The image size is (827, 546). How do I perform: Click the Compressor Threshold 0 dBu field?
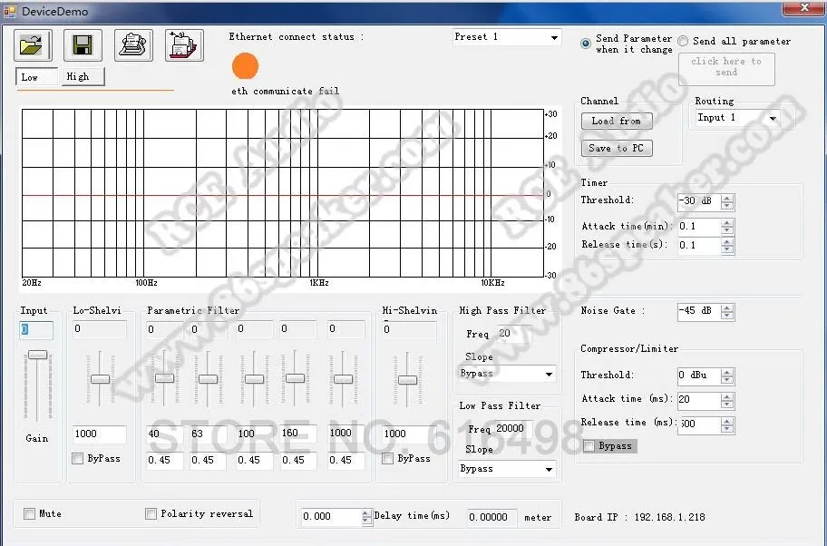click(x=699, y=376)
